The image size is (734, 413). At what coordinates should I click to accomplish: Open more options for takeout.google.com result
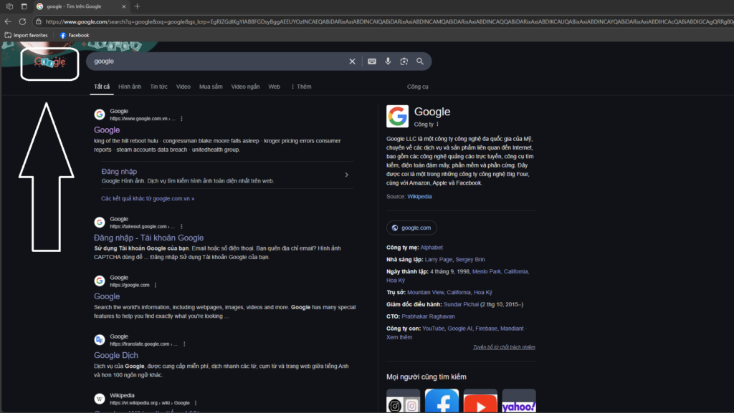point(181,227)
